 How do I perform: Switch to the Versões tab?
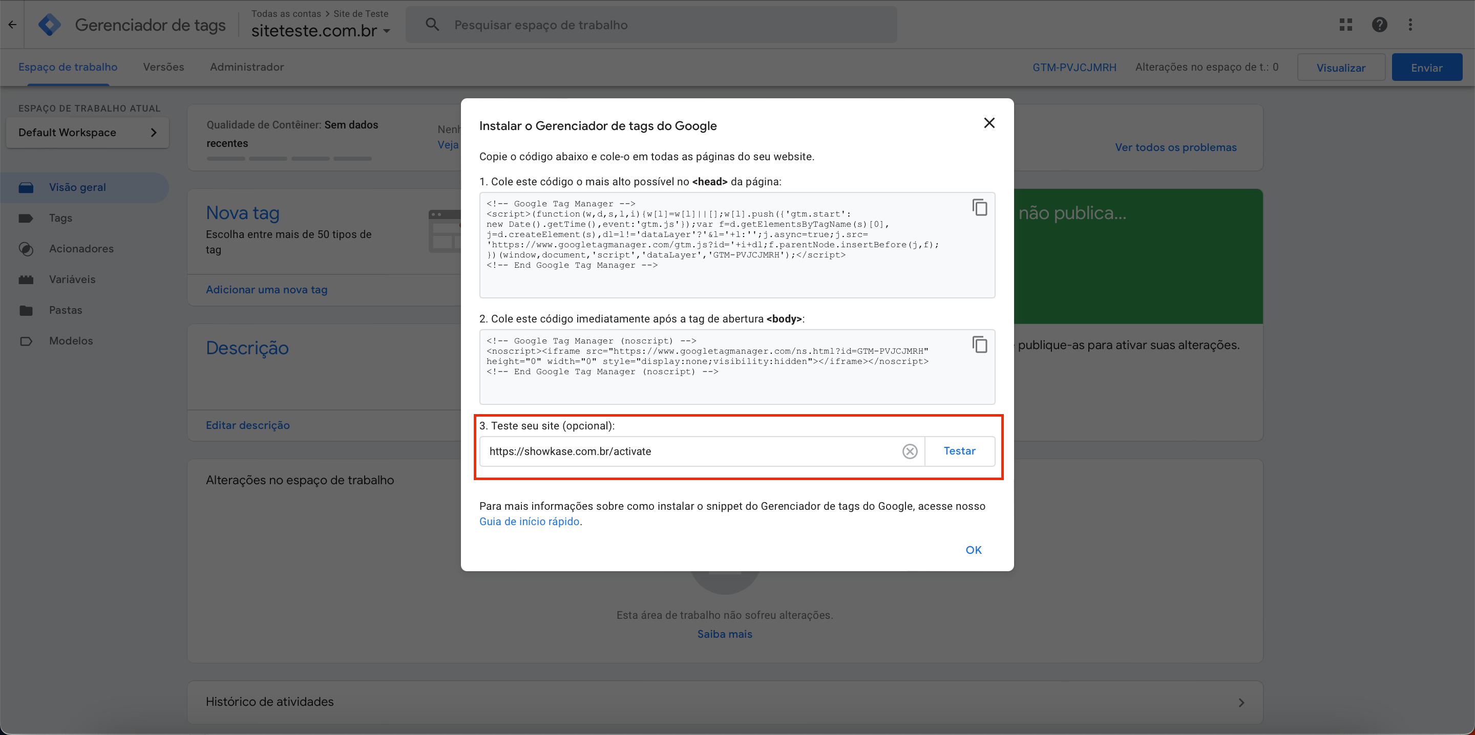point(163,67)
